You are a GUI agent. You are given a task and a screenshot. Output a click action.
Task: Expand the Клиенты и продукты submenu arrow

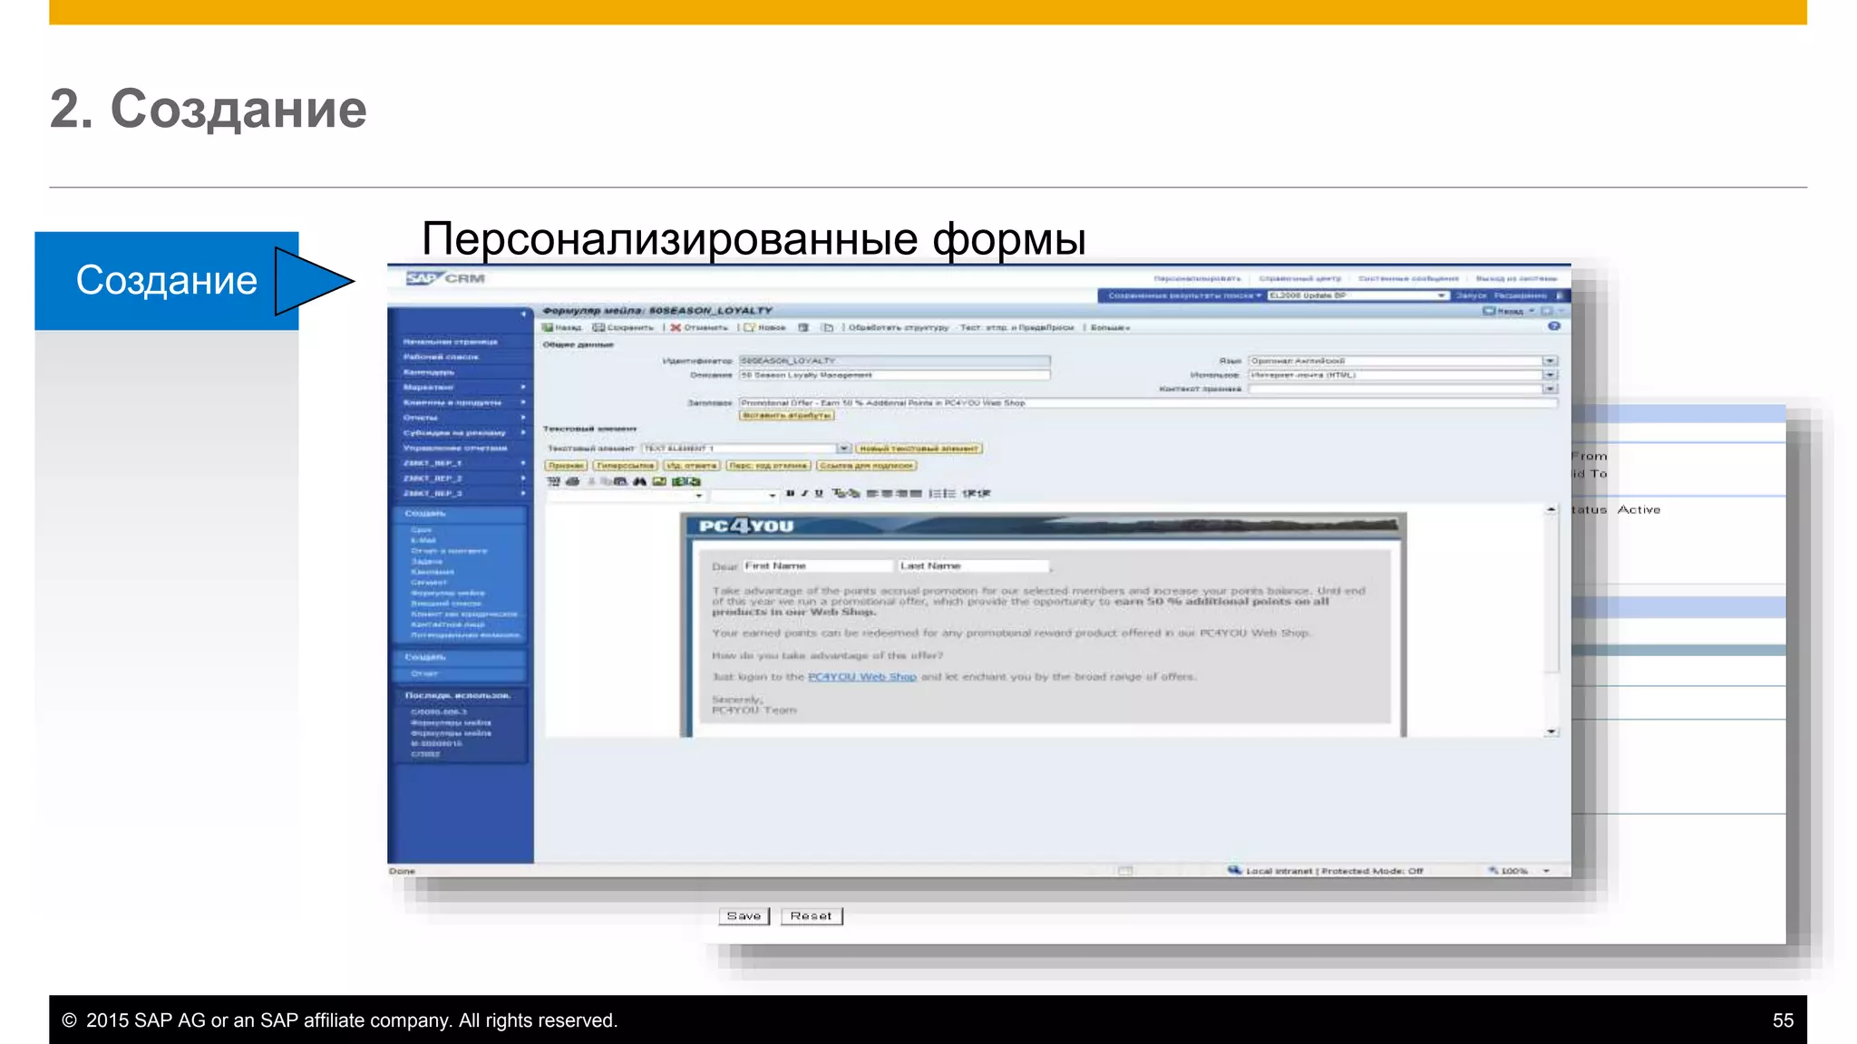[523, 401]
